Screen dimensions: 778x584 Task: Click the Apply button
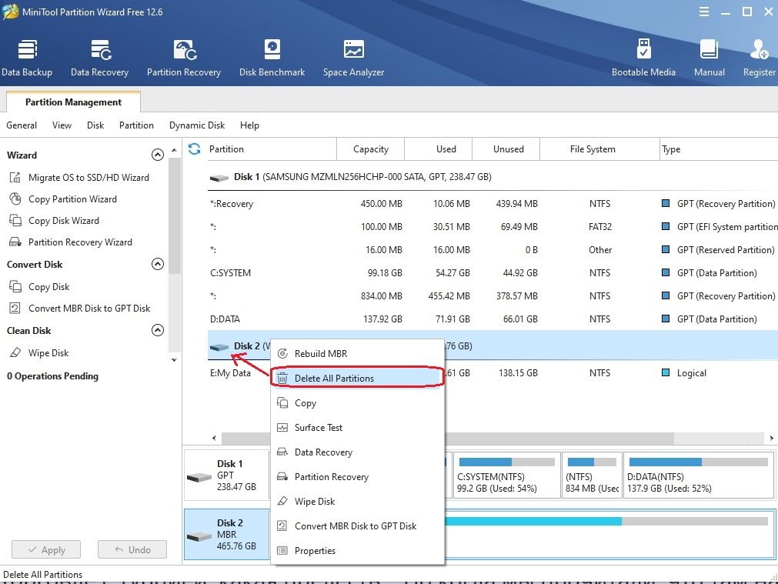coord(46,550)
